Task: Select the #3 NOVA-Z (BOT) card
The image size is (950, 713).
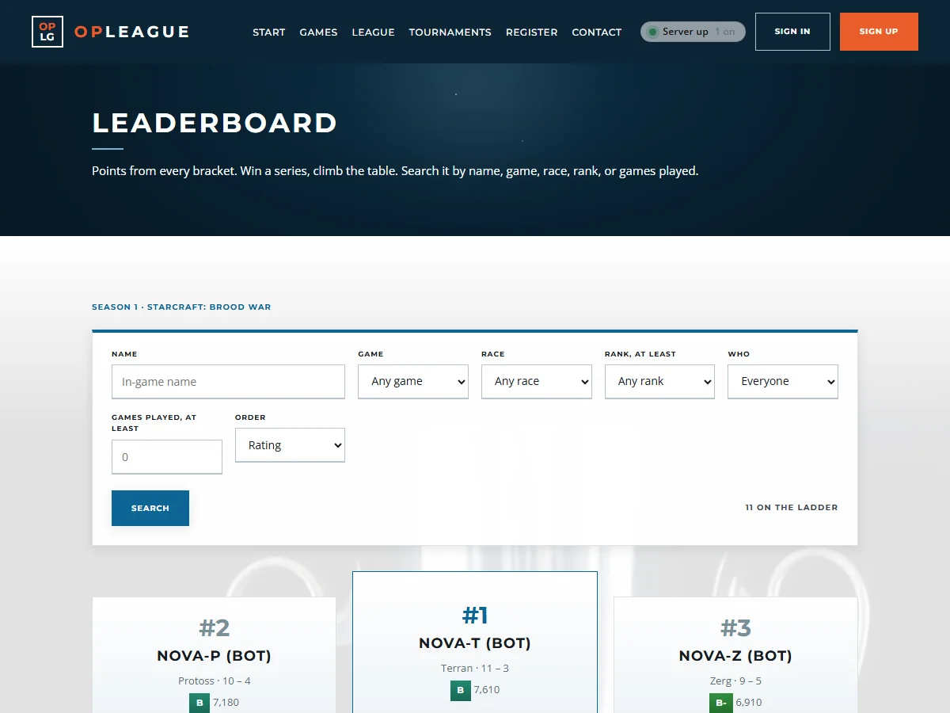Action: click(x=735, y=655)
